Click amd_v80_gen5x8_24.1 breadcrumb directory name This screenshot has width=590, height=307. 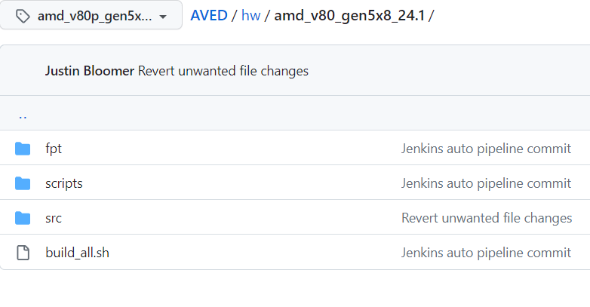pyautogui.click(x=349, y=15)
